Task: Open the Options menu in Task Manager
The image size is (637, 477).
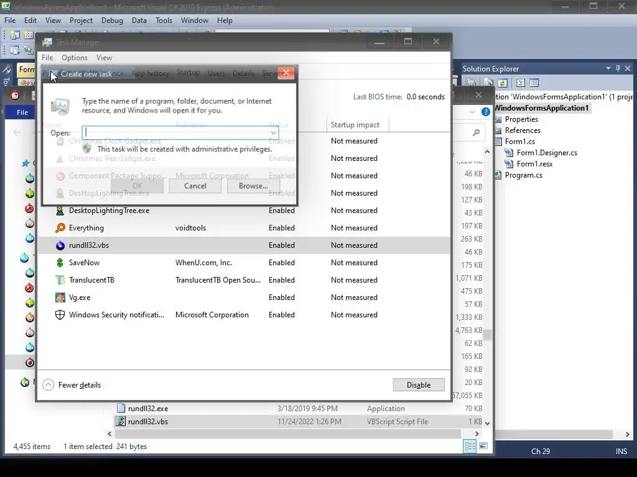Action: pos(75,58)
